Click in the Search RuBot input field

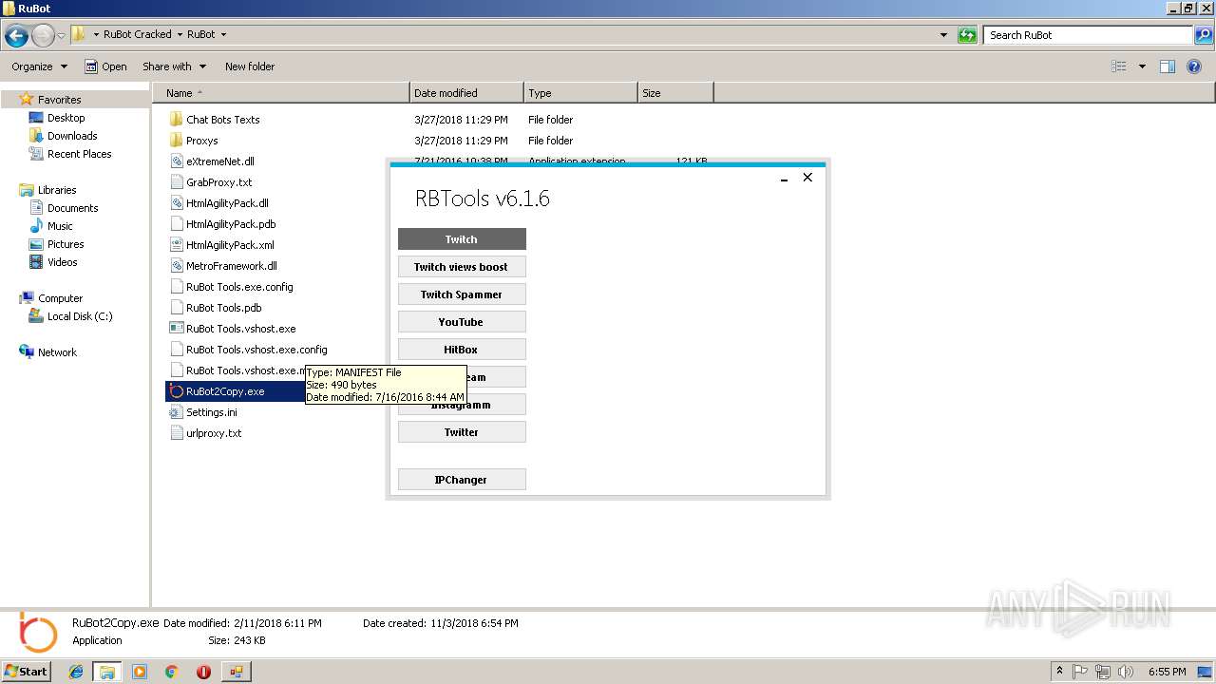[x=1088, y=35]
